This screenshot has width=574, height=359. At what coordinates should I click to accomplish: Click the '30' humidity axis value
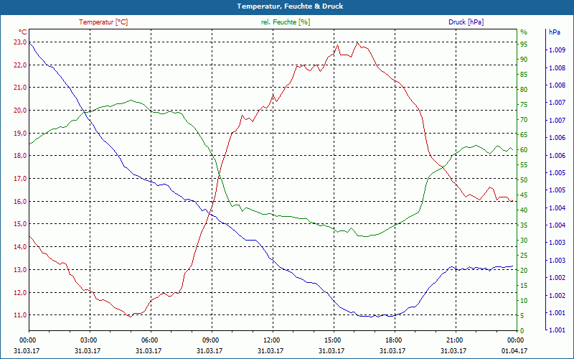[524, 240]
